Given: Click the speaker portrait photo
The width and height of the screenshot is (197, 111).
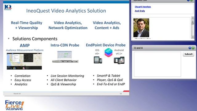Looking at the screenshot, I should click(x=141, y=28).
